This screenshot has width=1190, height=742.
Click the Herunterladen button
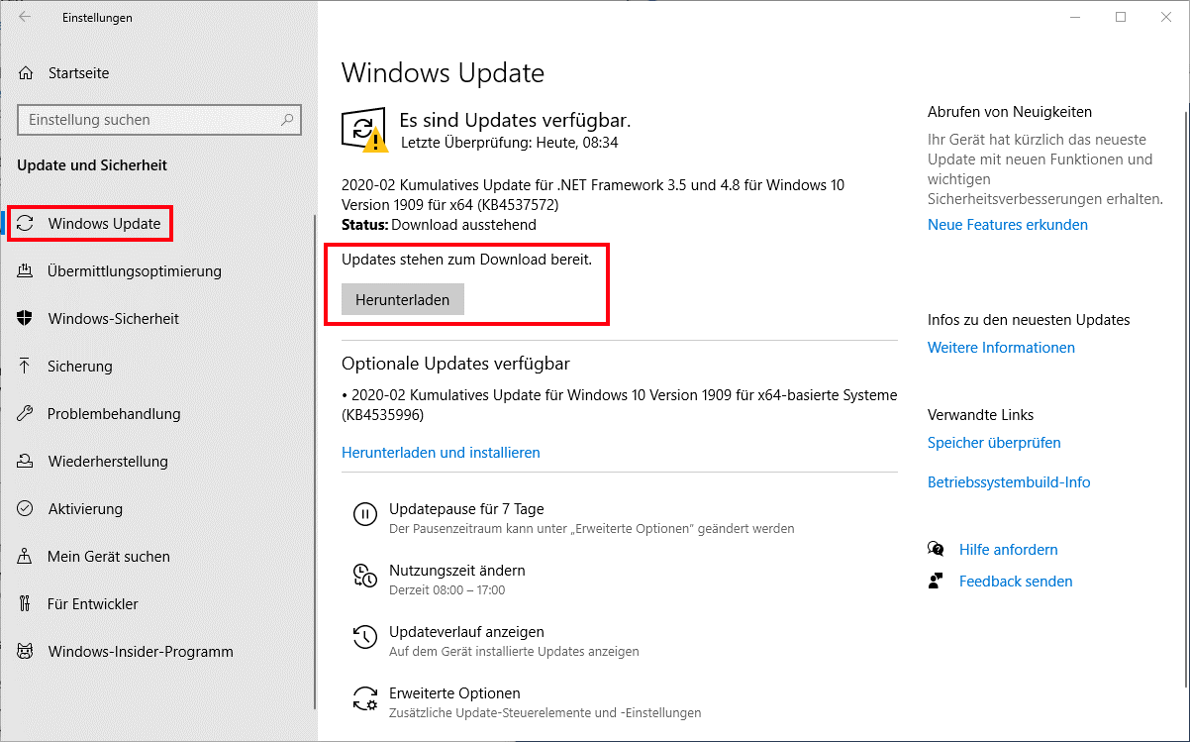pyautogui.click(x=403, y=299)
